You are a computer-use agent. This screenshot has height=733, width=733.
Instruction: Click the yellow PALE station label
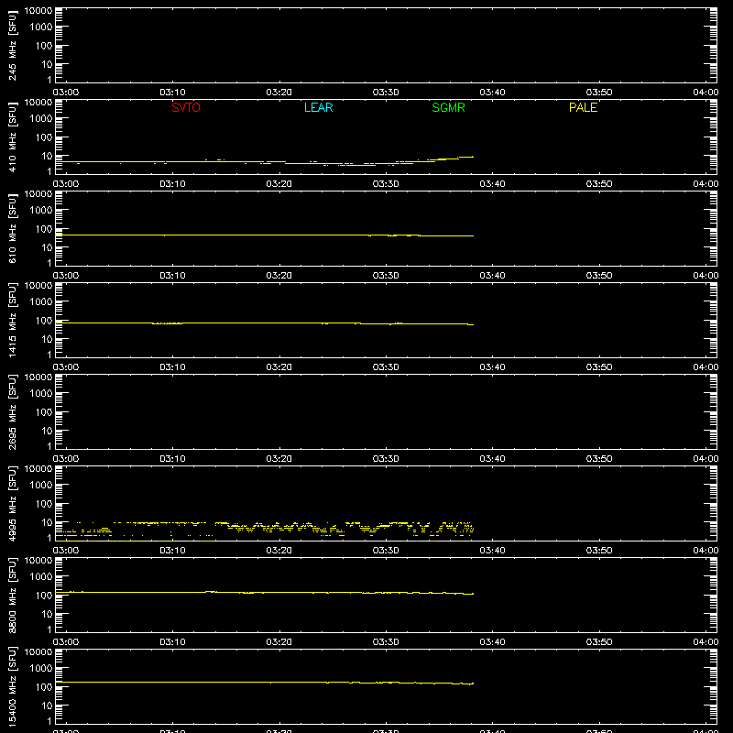click(583, 107)
